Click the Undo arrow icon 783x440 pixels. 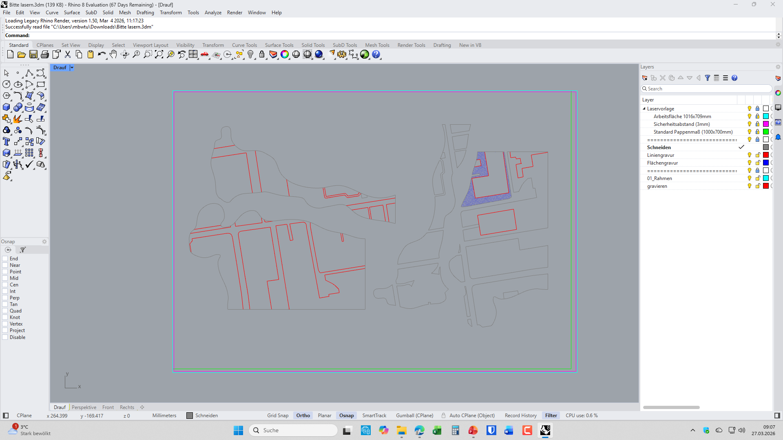point(101,54)
